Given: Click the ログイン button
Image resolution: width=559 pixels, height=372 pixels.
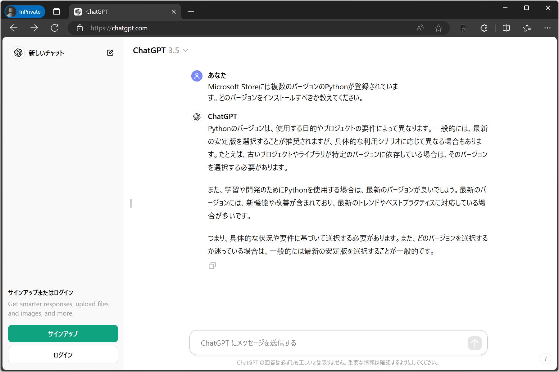Looking at the screenshot, I should [x=63, y=355].
